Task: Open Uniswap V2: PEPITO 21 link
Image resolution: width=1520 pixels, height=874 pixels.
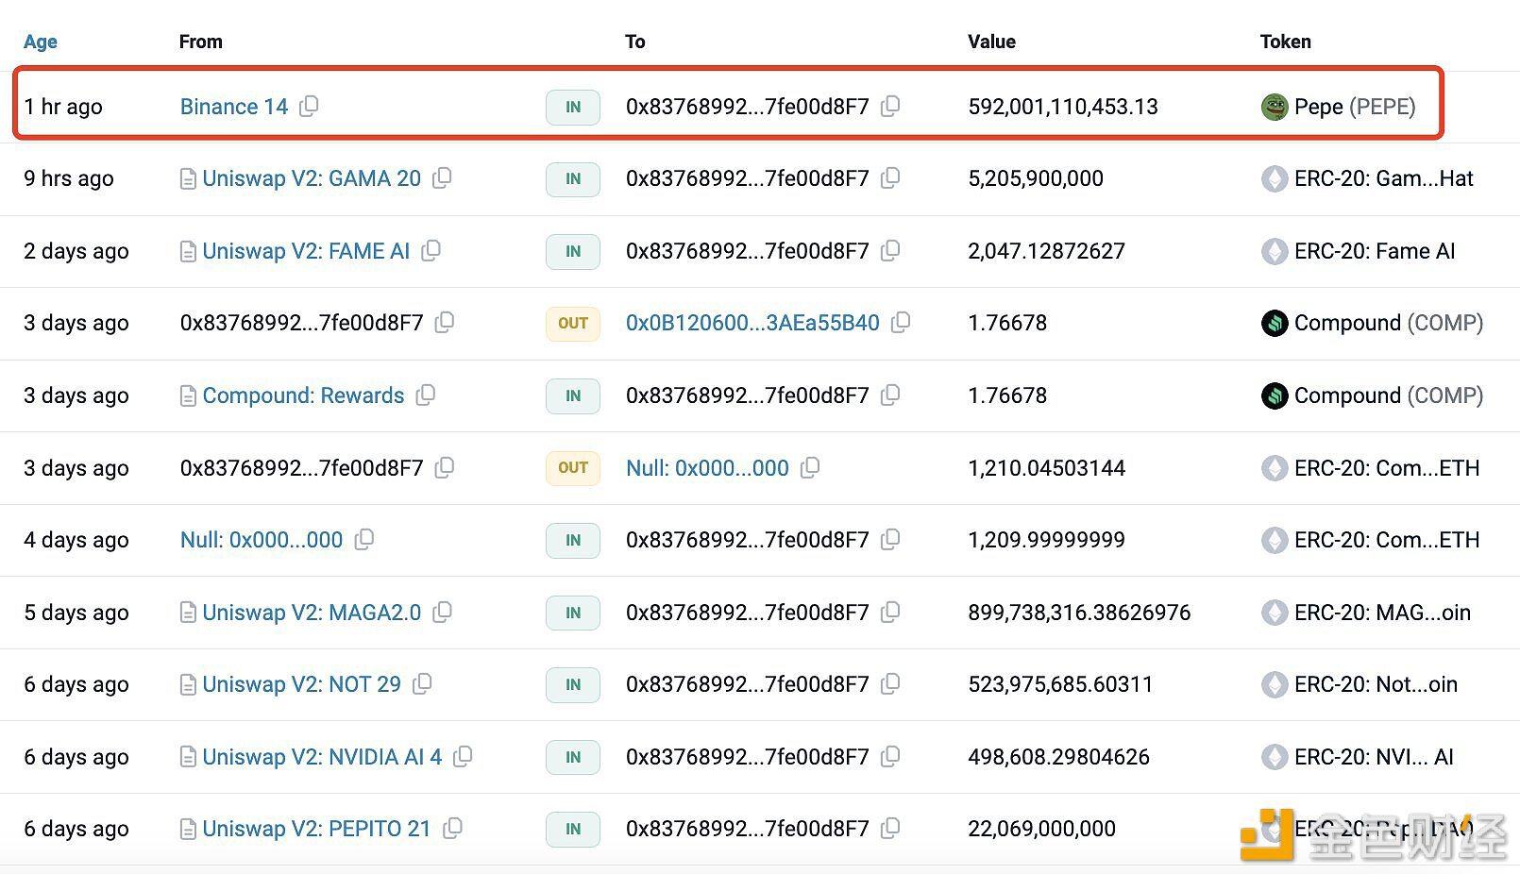Action: point(316,829)
